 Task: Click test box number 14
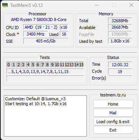(77, 65)
